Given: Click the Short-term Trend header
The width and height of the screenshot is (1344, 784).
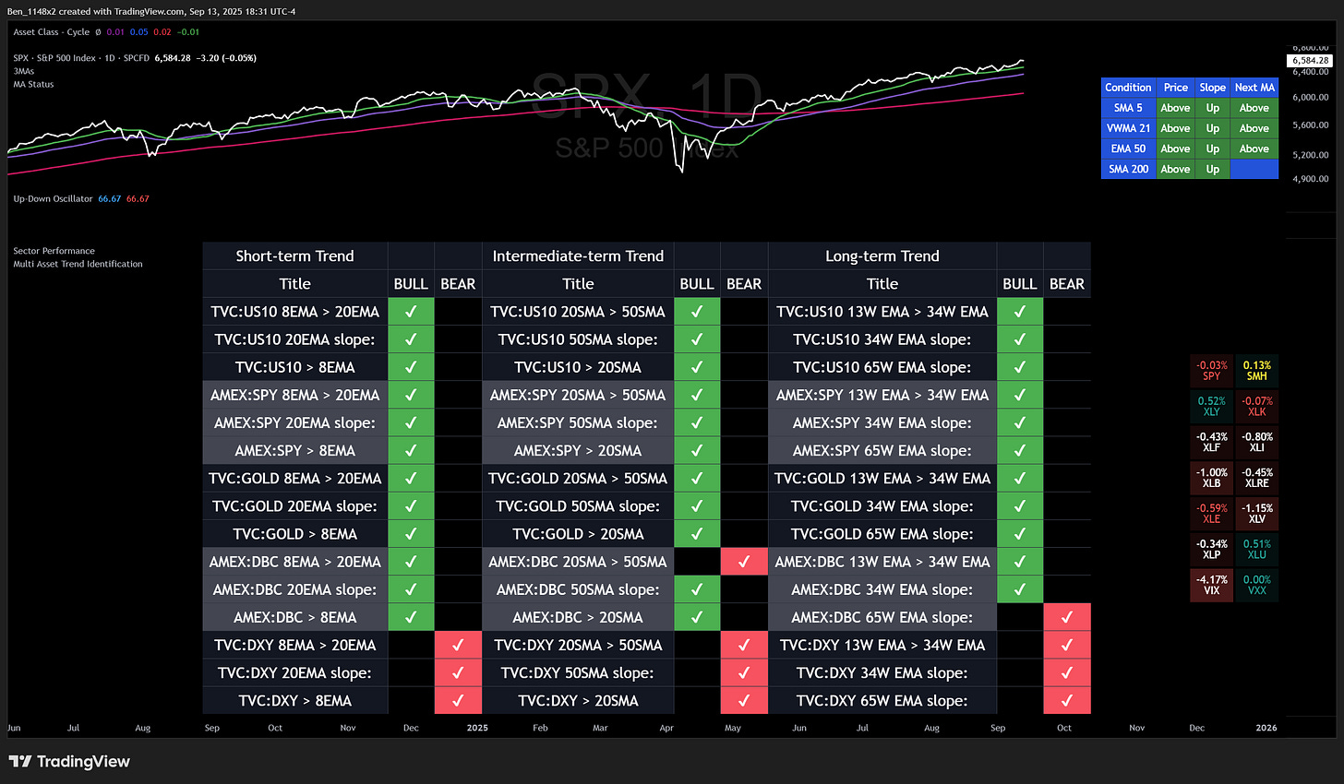Looking at the screenshot, I should click(x=295, y=256).
